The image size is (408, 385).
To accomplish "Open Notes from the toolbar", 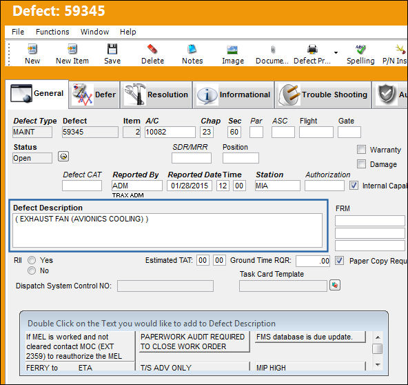I will pos(192,54).
